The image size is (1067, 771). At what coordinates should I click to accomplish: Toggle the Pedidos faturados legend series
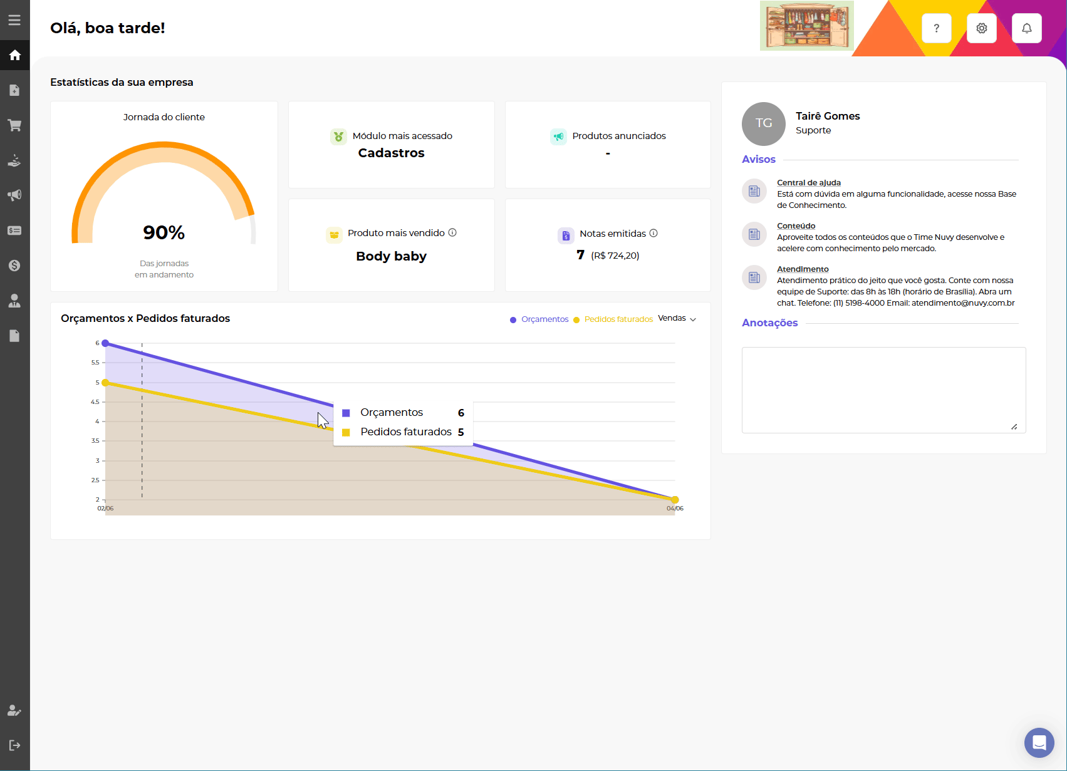(x=613, y=319)
